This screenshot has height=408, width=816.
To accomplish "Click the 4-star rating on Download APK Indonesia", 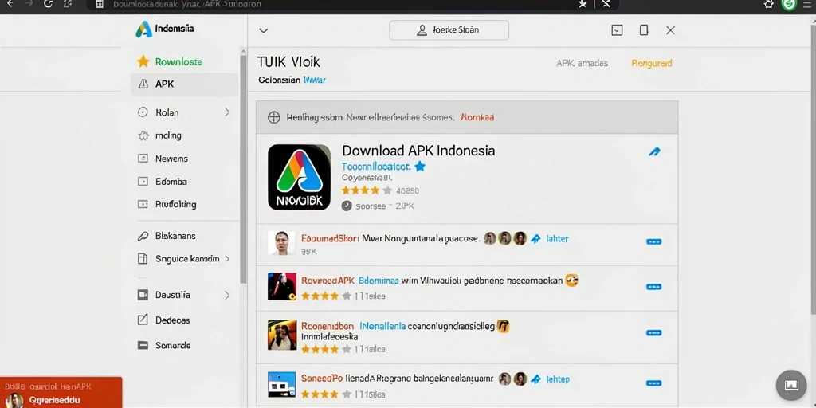I will [367, 190].
